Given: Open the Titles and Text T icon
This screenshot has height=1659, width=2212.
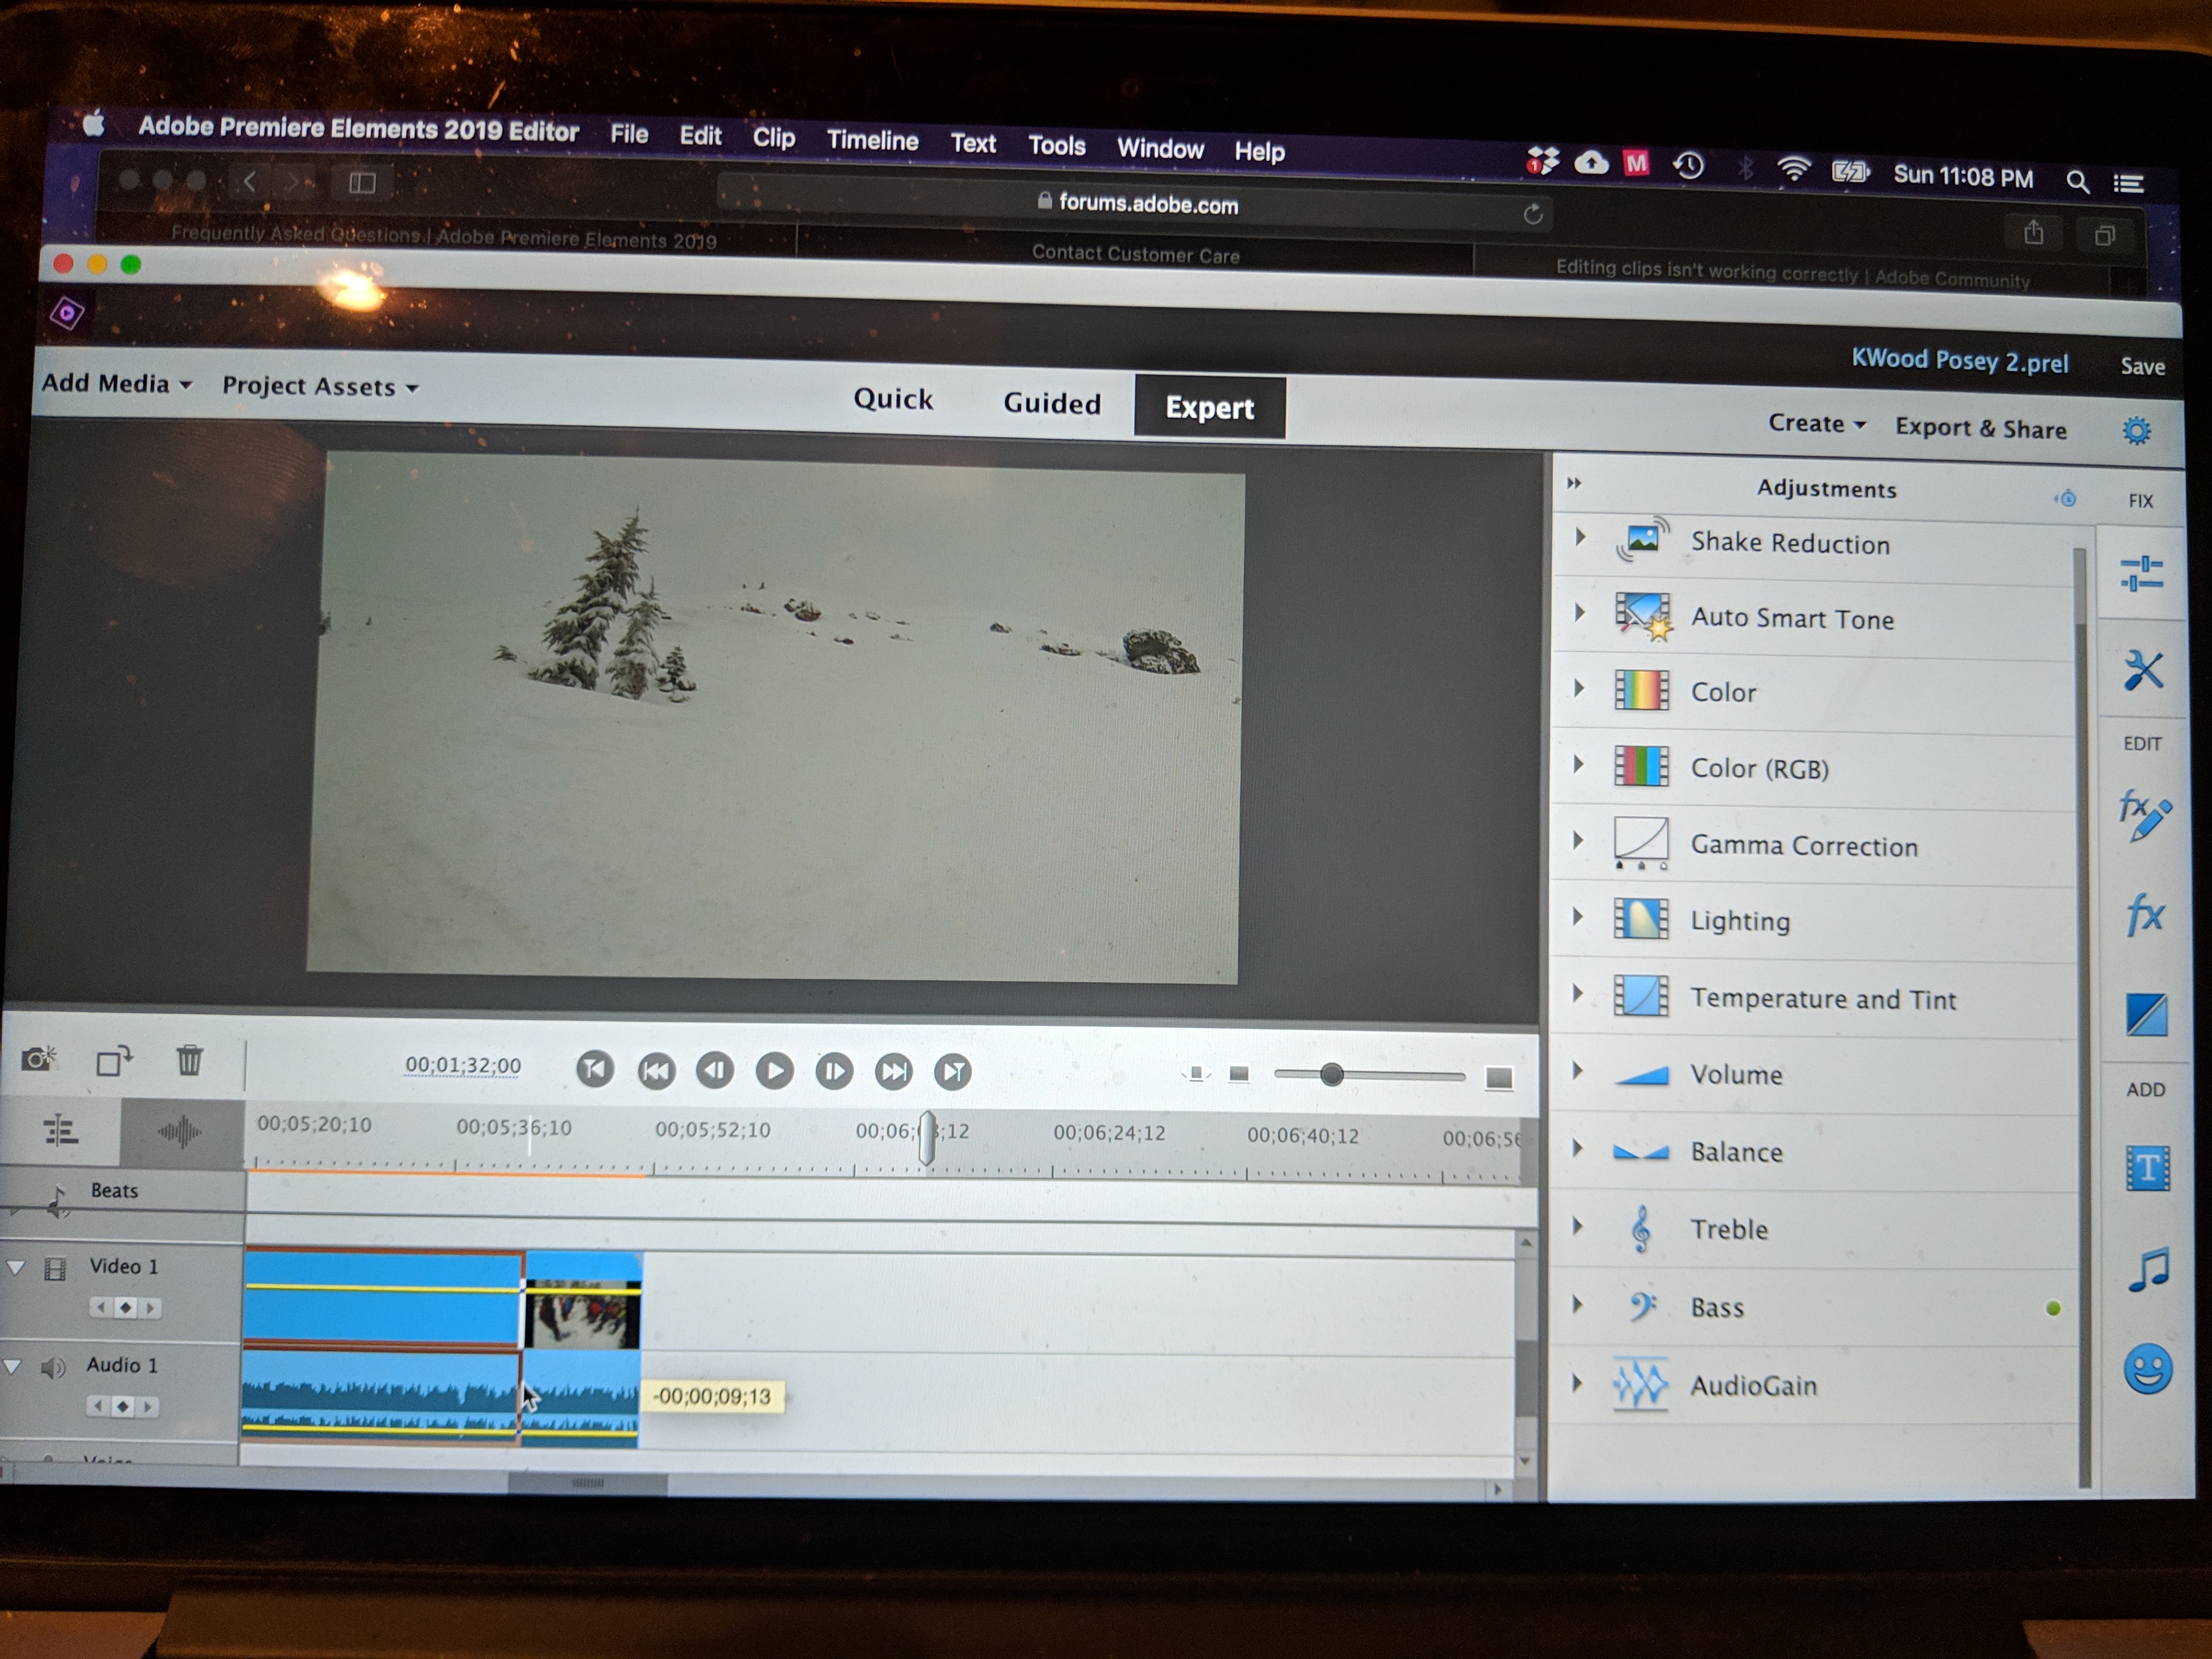Looking at the screenshot, I should (2147, 1168).
